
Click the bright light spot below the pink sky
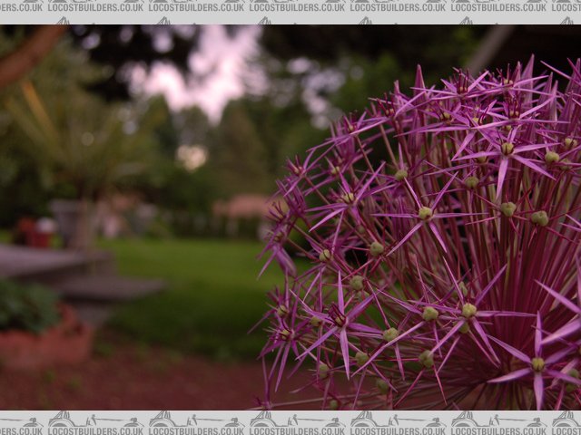point(192,157)
